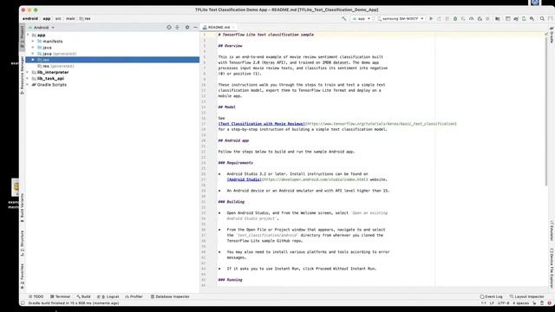Run the app with the play icon
Image resolution: width=555 pixels, height=312 pixels.
(x=431, y=19)
